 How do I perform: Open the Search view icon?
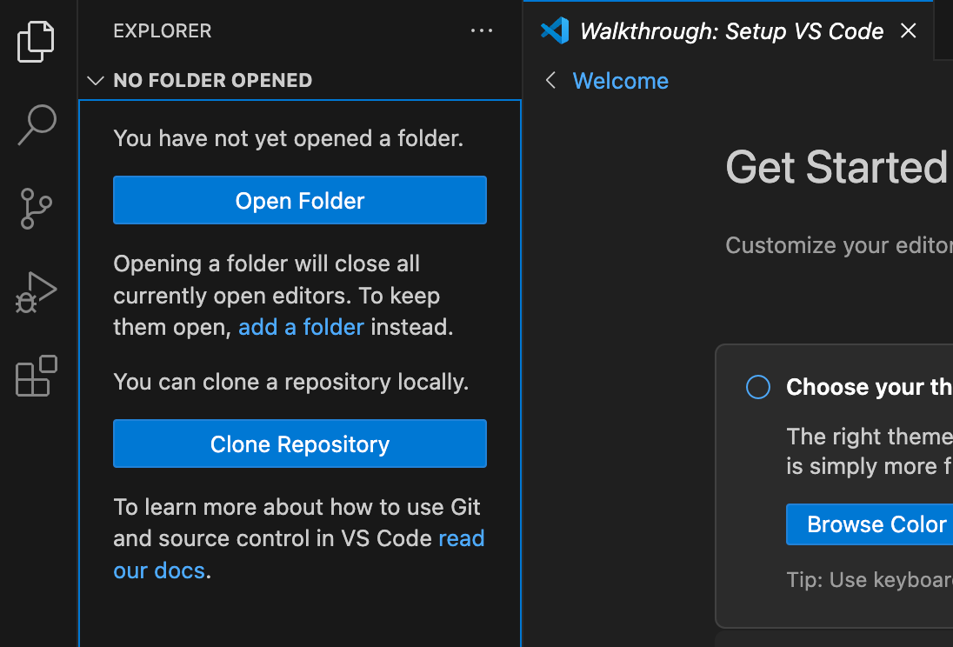[37, 124]
